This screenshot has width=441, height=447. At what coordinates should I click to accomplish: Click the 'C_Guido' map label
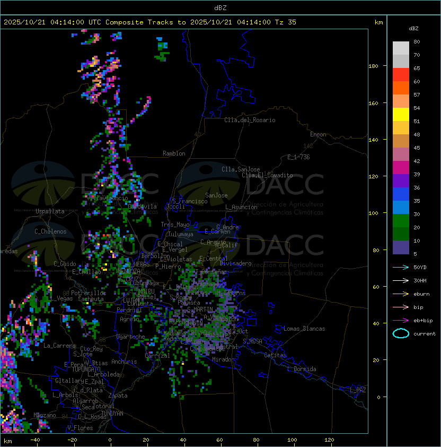pyautogui.click(x=65, y=264)
